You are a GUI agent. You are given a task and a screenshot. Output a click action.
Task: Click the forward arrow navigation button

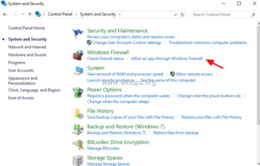[15, 15]
